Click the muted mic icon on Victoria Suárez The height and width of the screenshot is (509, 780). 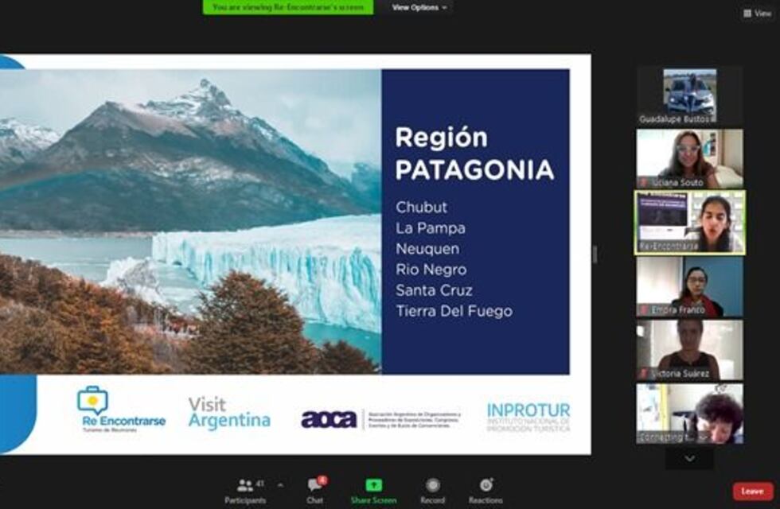pos(643,373)
